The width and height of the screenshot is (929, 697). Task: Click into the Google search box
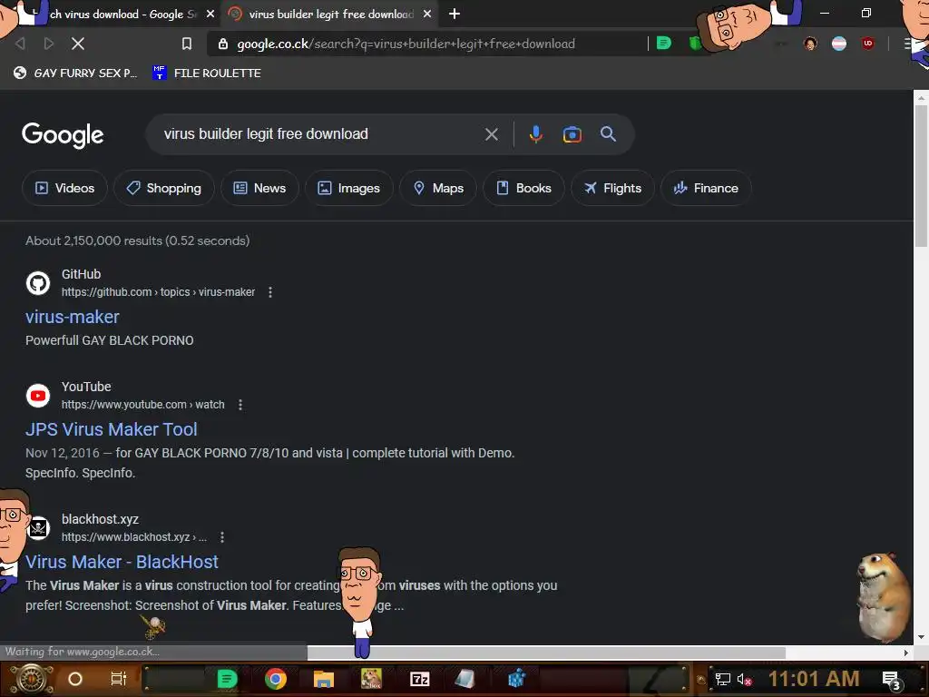pyautogui.click(x=320, y=134)
